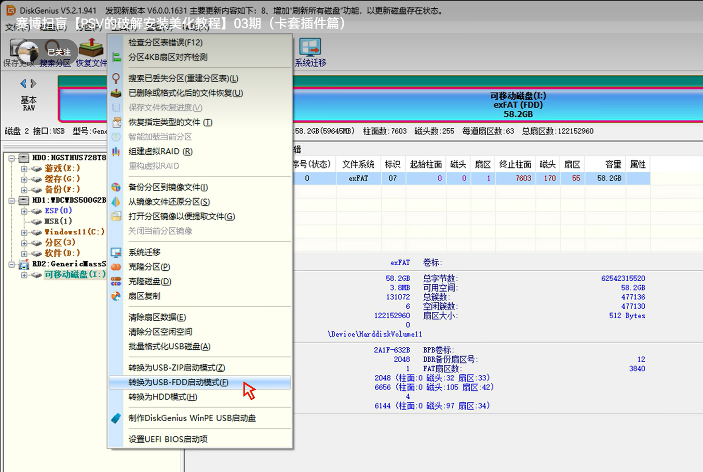Image resolution: width=703 pixels, height=472 pixels.
Task: Choose 转换为USB-ZIP启动模式 menu entry
Action: click(x=200, y=368)
